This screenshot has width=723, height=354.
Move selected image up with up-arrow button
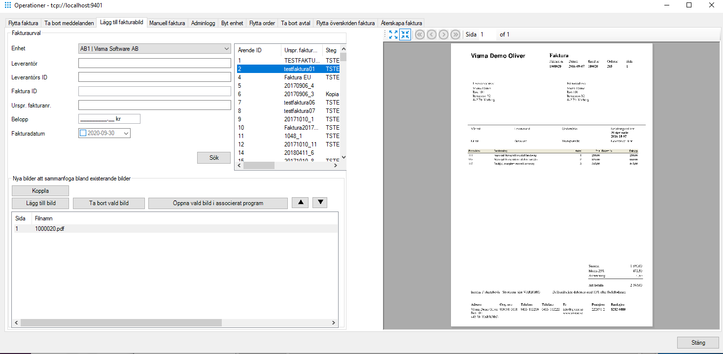pos(300,203)
